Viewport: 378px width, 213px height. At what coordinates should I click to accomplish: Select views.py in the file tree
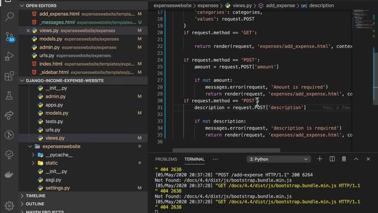(83, 138)
